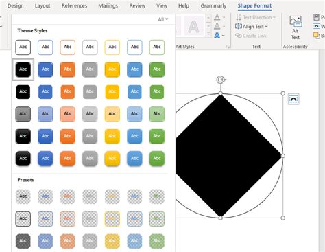Switch to the Mailings tab
Screen dimensions: 325x252
pos(108,5)
